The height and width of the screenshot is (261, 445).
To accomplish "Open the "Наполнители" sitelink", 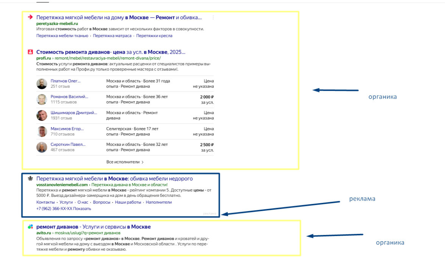I will [x=159, y=202].
